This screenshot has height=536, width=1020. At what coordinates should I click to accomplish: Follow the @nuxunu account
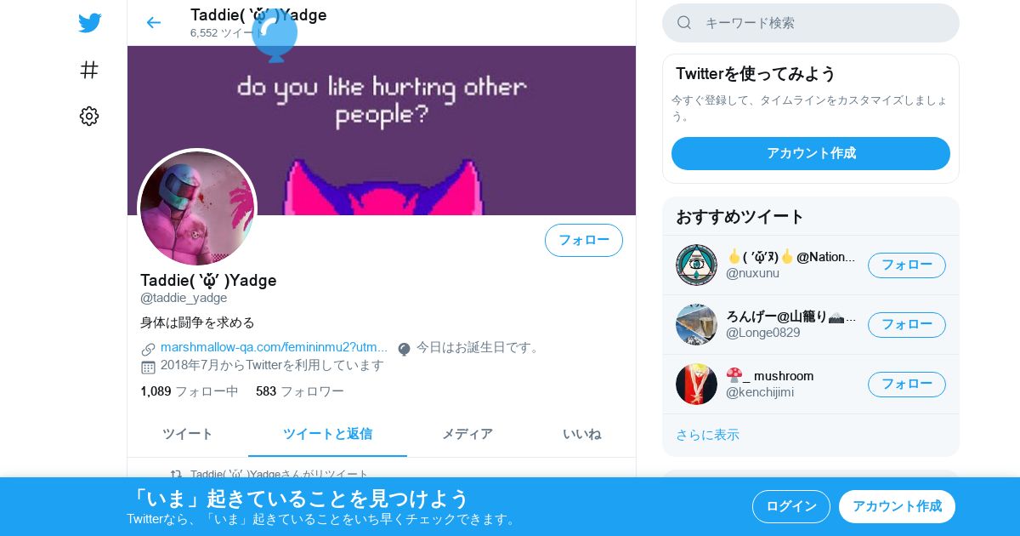(x=907, y=265)
